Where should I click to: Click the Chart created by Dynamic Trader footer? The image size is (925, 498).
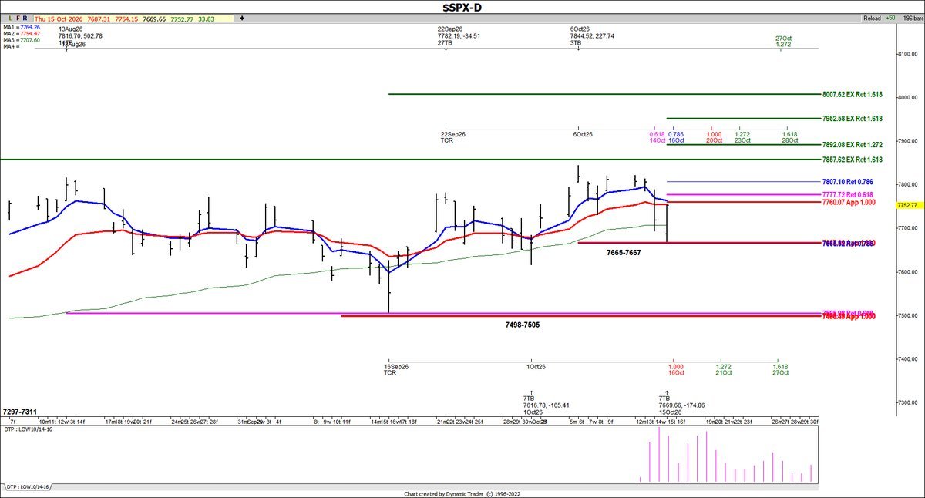(462, 493)
